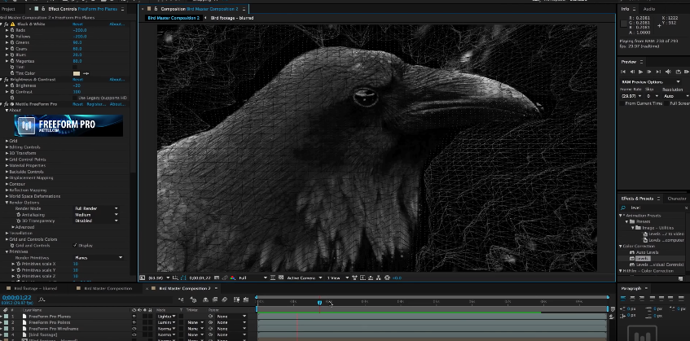Click the current time indicator on timeline
Screen dimensions: 690x341
coord(320,303)
